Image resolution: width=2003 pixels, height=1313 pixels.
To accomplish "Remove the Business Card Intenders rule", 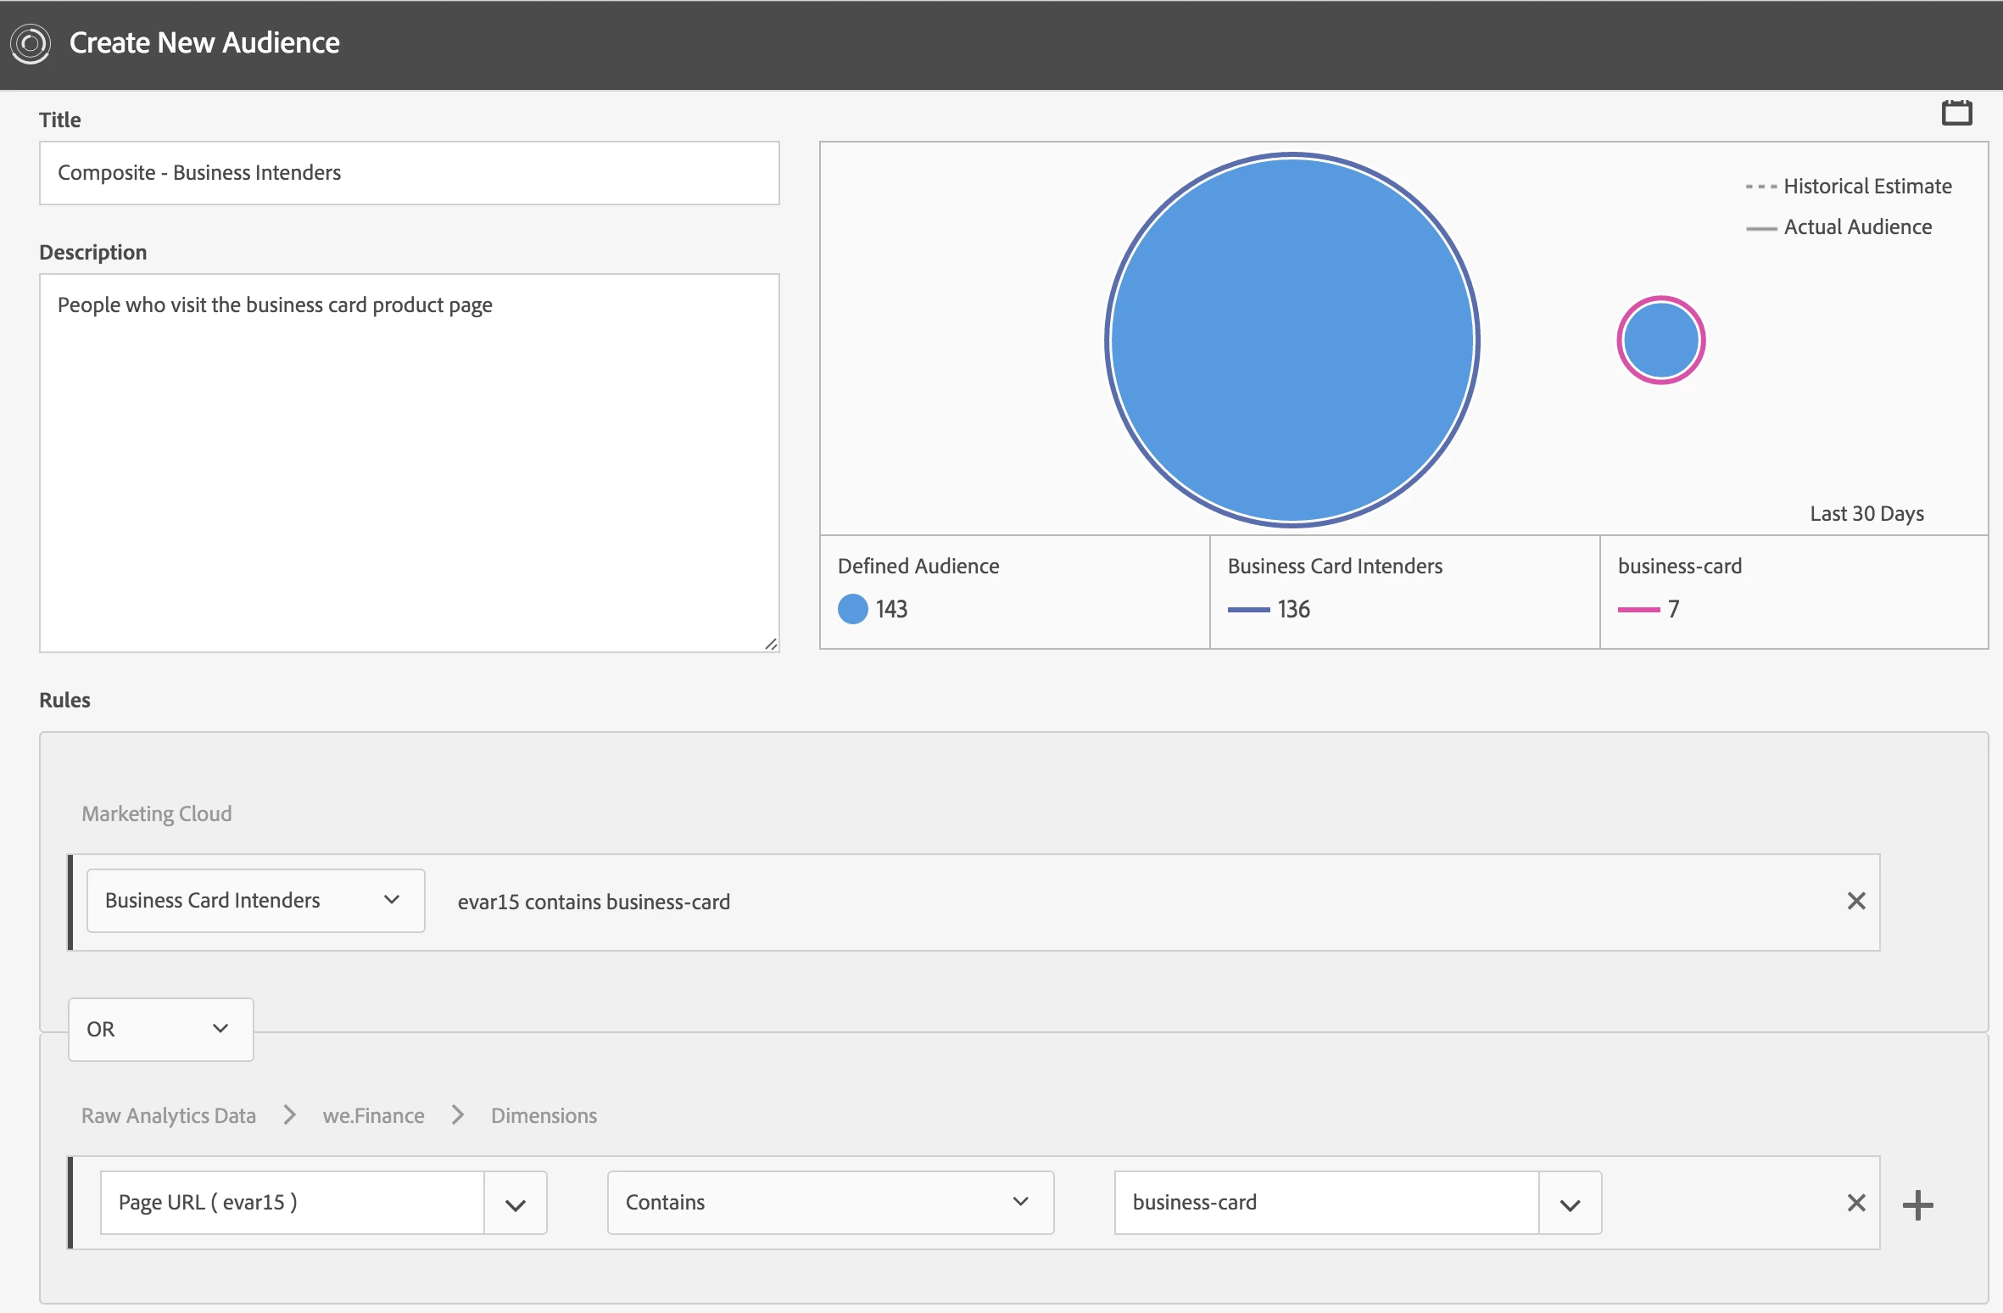I will 1855,901.
